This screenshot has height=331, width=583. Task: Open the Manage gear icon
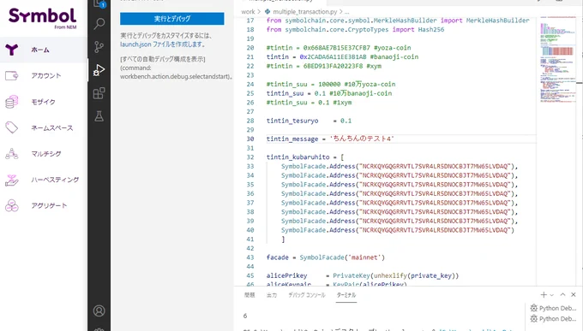point(99,329)
